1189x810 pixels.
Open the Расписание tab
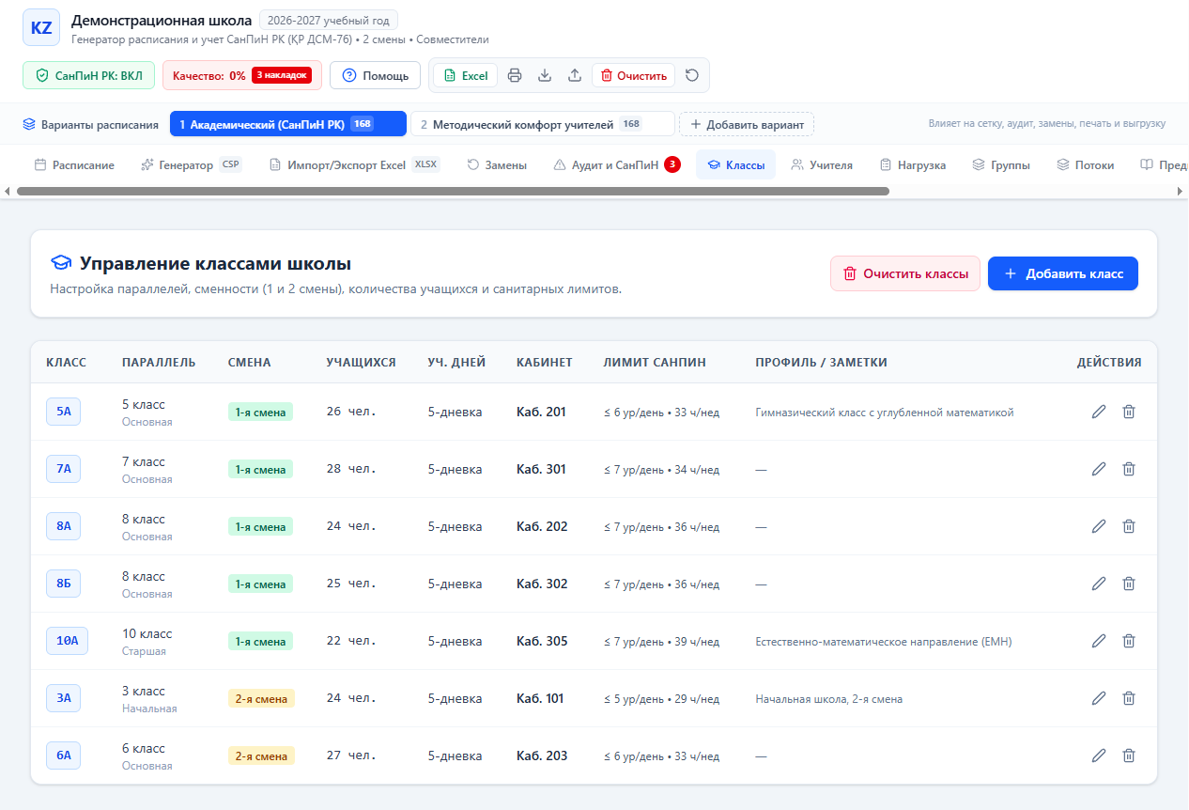74,165
